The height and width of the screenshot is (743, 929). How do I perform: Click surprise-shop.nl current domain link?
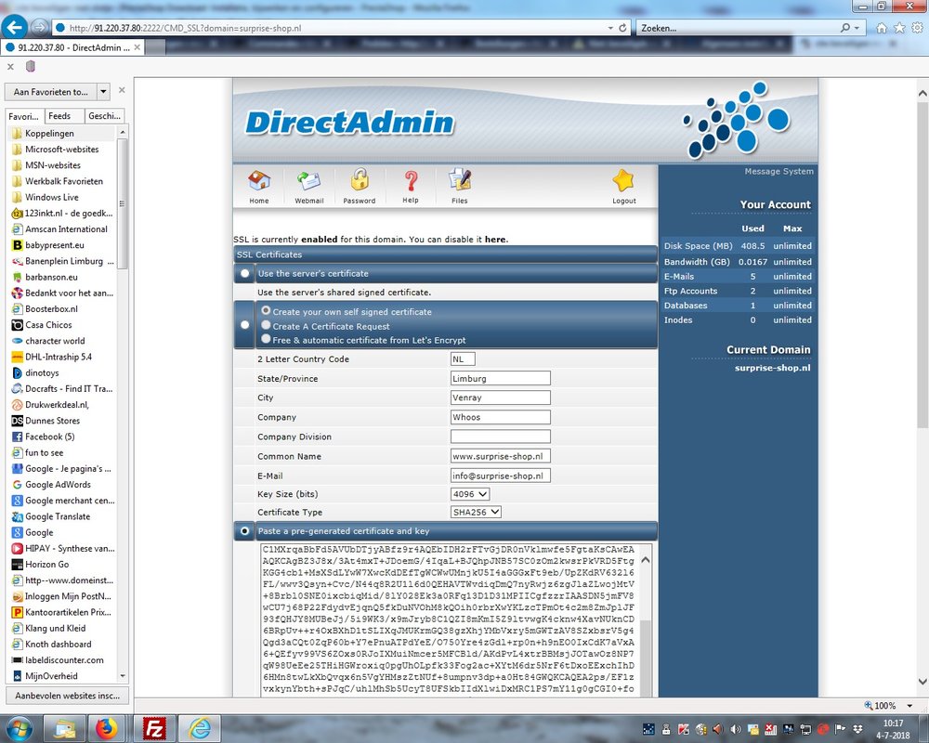(x=772, y=368)
